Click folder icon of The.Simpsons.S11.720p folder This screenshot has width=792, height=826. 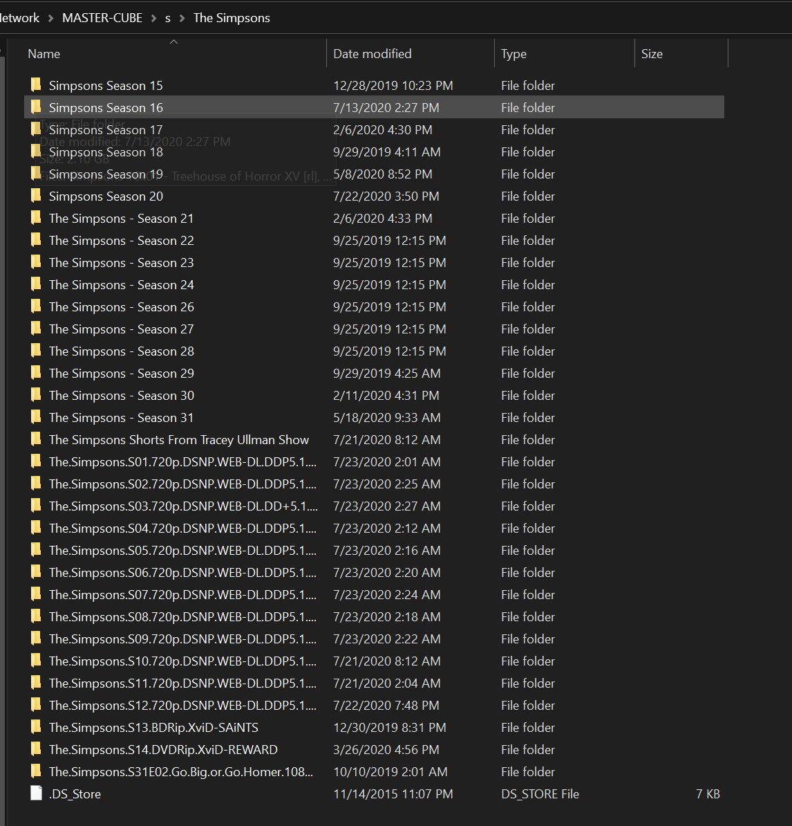point(36,682)
